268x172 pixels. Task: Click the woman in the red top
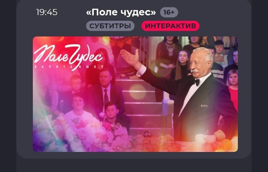pos(232,89)
